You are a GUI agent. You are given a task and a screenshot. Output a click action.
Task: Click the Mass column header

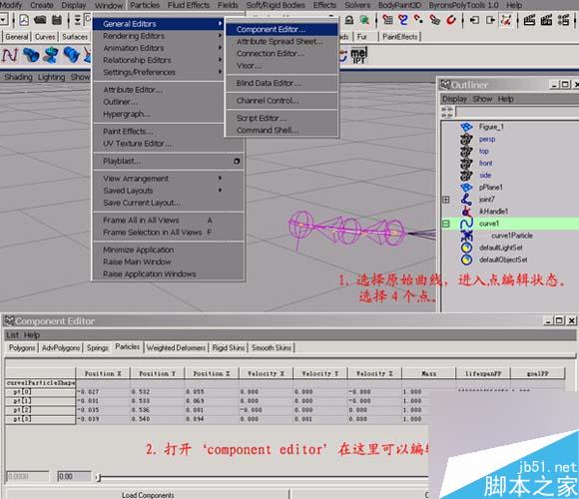[428, 373]
